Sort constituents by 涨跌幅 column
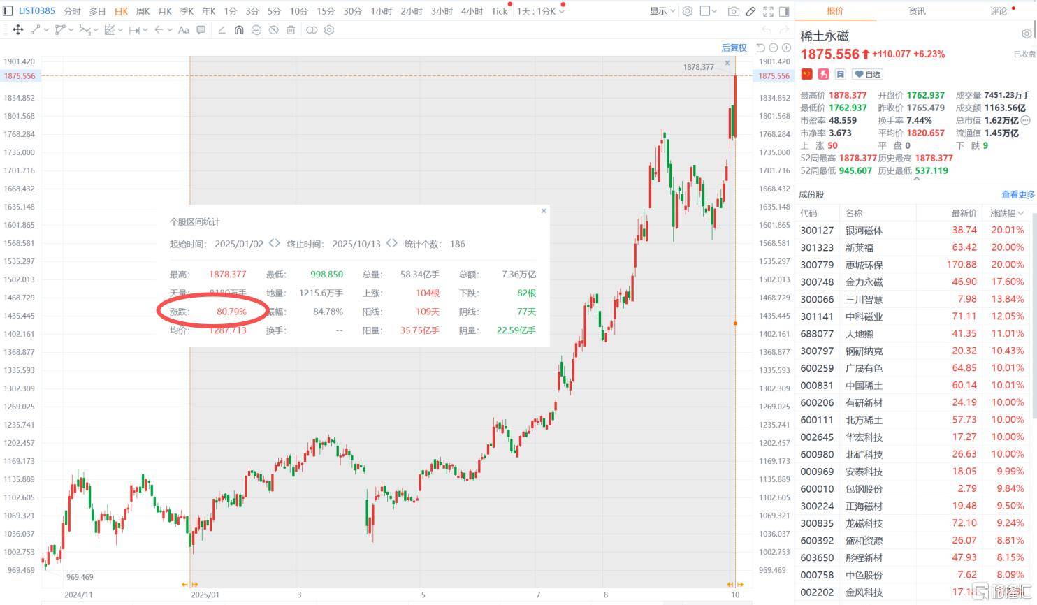 click(x=1008, y=213)
